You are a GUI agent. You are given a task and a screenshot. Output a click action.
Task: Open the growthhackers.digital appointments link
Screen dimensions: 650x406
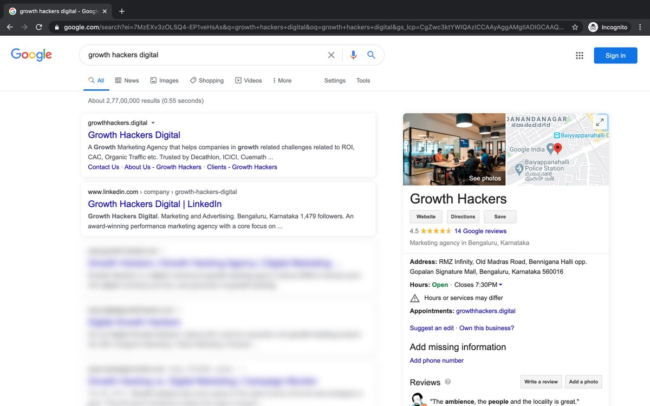click(x=486, y=311)
